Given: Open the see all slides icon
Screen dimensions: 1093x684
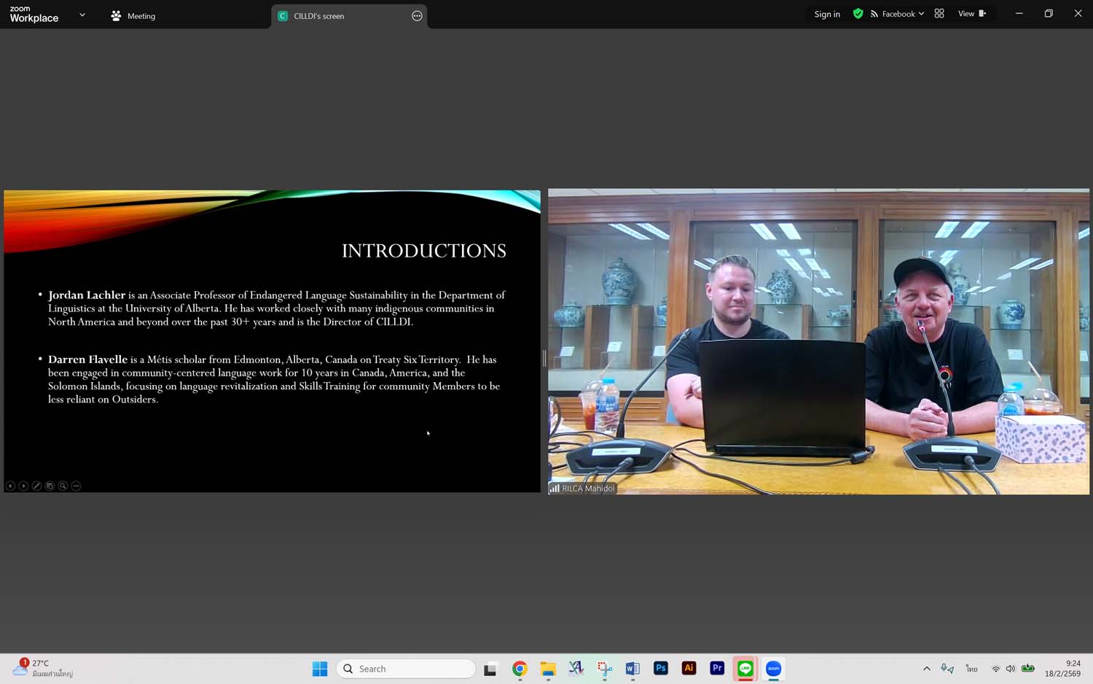Looking at the screenshot, I should (50, 486).
